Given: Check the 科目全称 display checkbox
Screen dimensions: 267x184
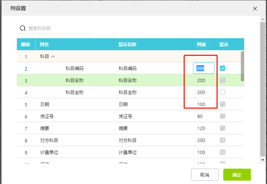Looking at the screenshot, I should tap(222, 92).
